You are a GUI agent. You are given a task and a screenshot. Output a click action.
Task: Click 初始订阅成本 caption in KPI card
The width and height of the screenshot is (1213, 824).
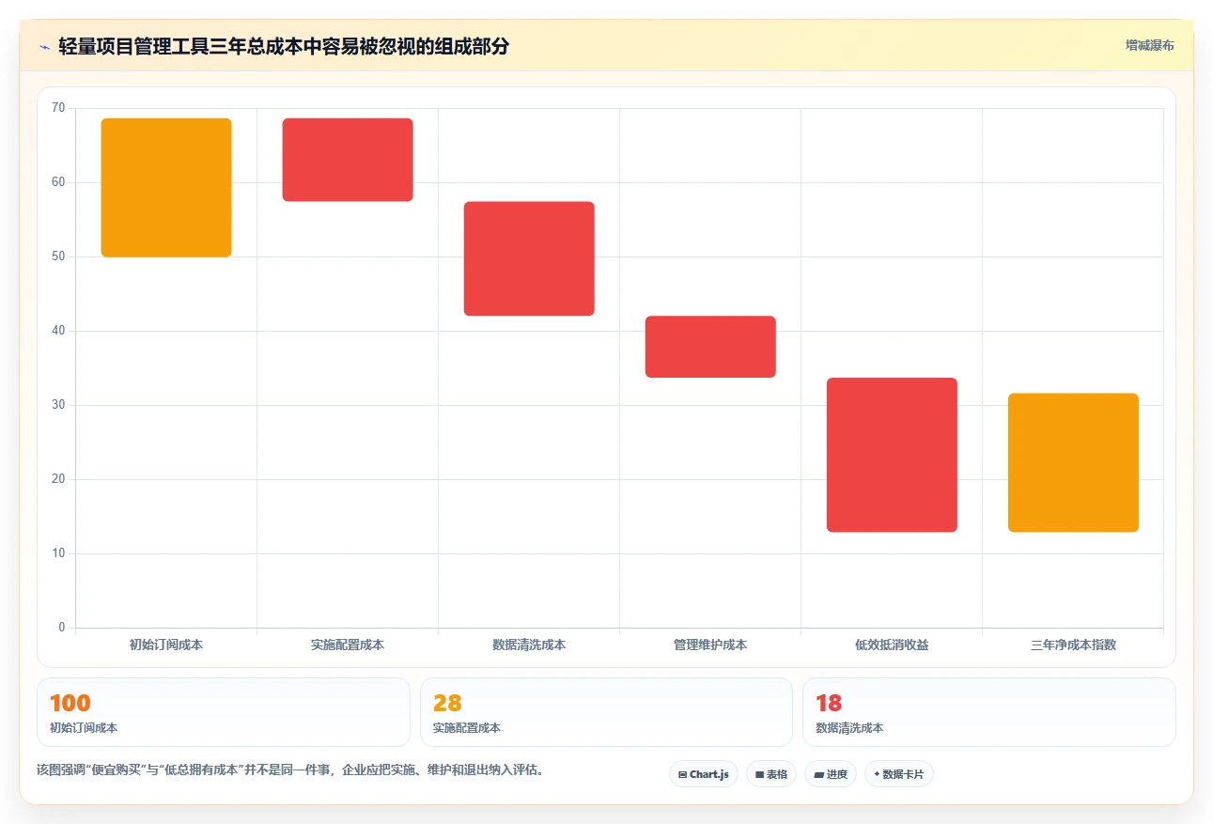(x=84, y=728)
